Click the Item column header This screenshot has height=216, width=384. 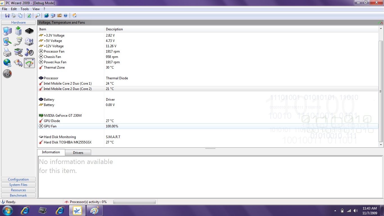(71, 29)
